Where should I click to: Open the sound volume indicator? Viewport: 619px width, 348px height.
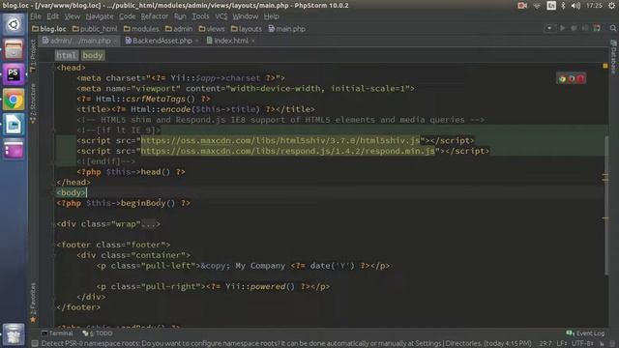pyautogui.click(x=575, y=6)
